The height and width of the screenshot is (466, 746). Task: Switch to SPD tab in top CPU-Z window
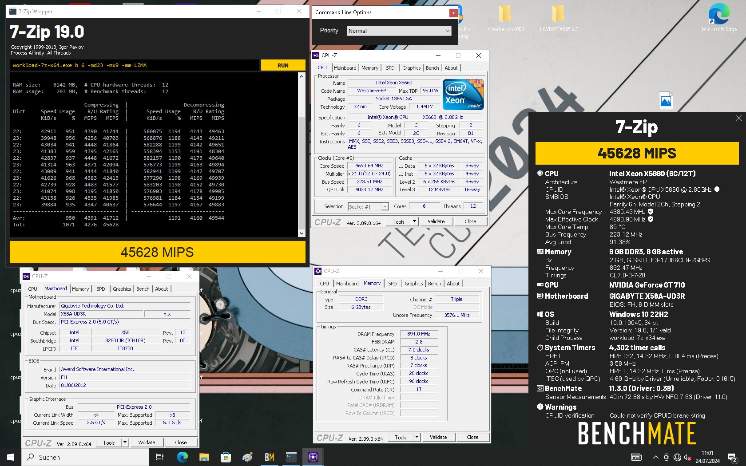pos(390,68)
